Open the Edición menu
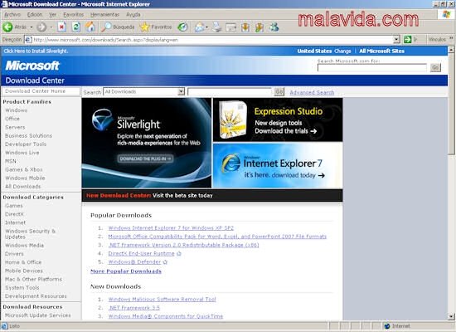Viewport: 456px width, 332px height. [35, 15]
